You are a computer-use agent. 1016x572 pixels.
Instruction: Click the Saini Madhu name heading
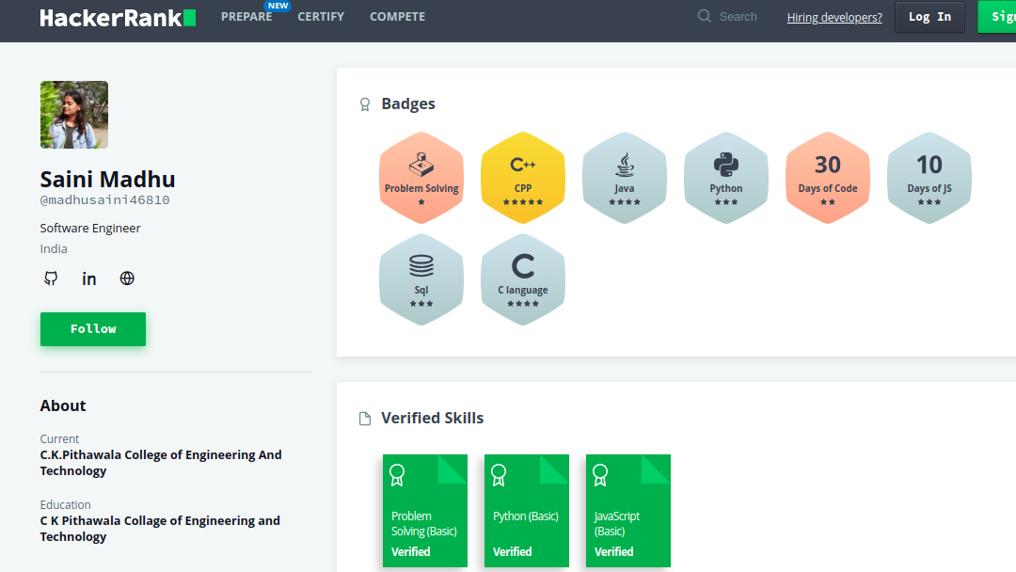107,179
